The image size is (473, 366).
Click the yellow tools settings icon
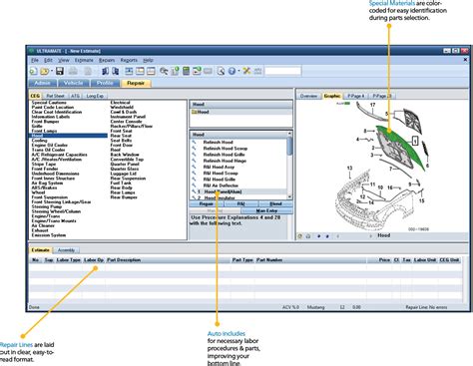246,71
